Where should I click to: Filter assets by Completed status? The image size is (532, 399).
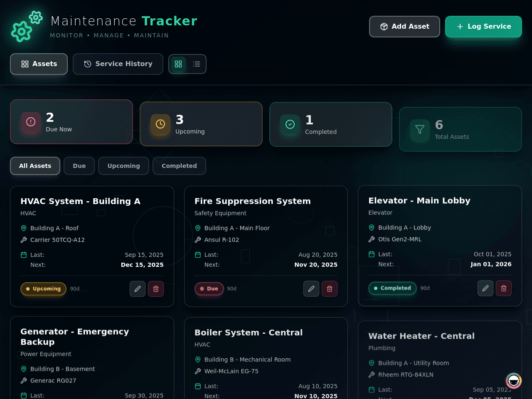click(x=179, y=166)
